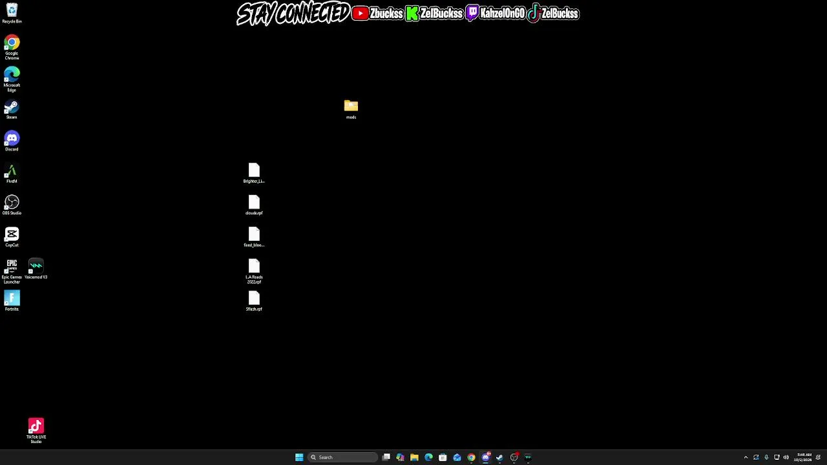Click the sync icon in the system tray

tap(756, 457)
